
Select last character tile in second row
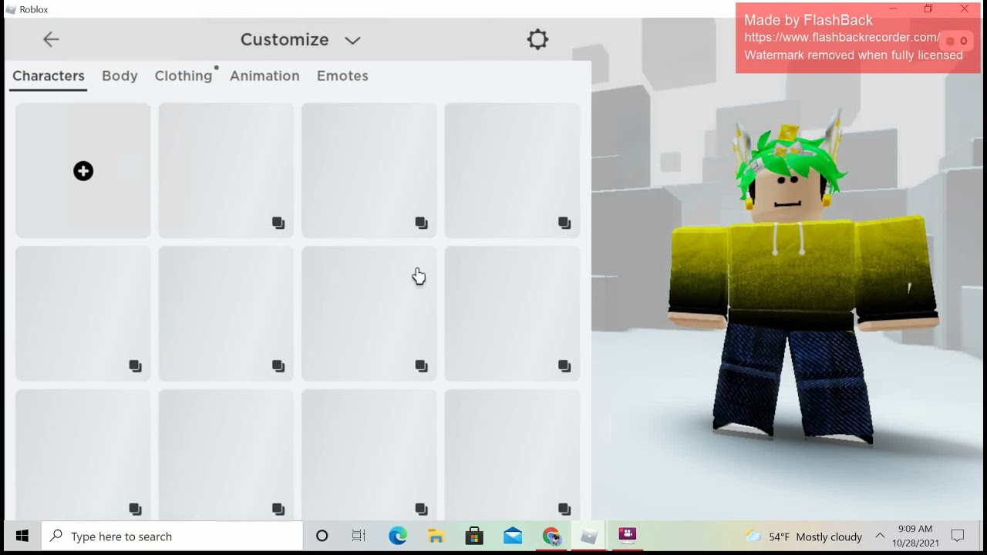tap(512, 314)
